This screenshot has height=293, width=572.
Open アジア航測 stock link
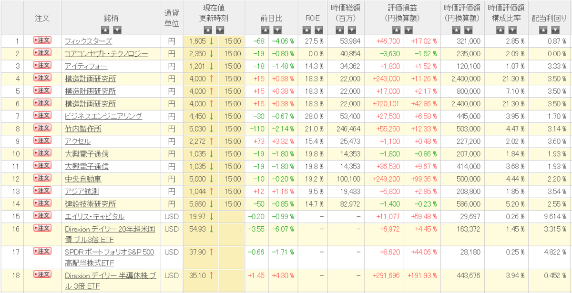[x=82, y=191]
